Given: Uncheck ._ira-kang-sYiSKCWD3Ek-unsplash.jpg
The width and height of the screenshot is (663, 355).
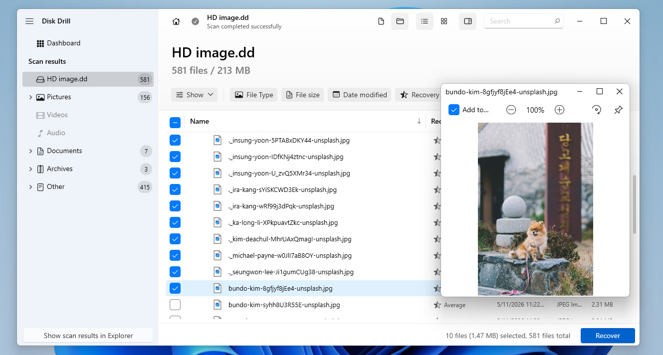Looking at the screenshot, I should 175,189.
